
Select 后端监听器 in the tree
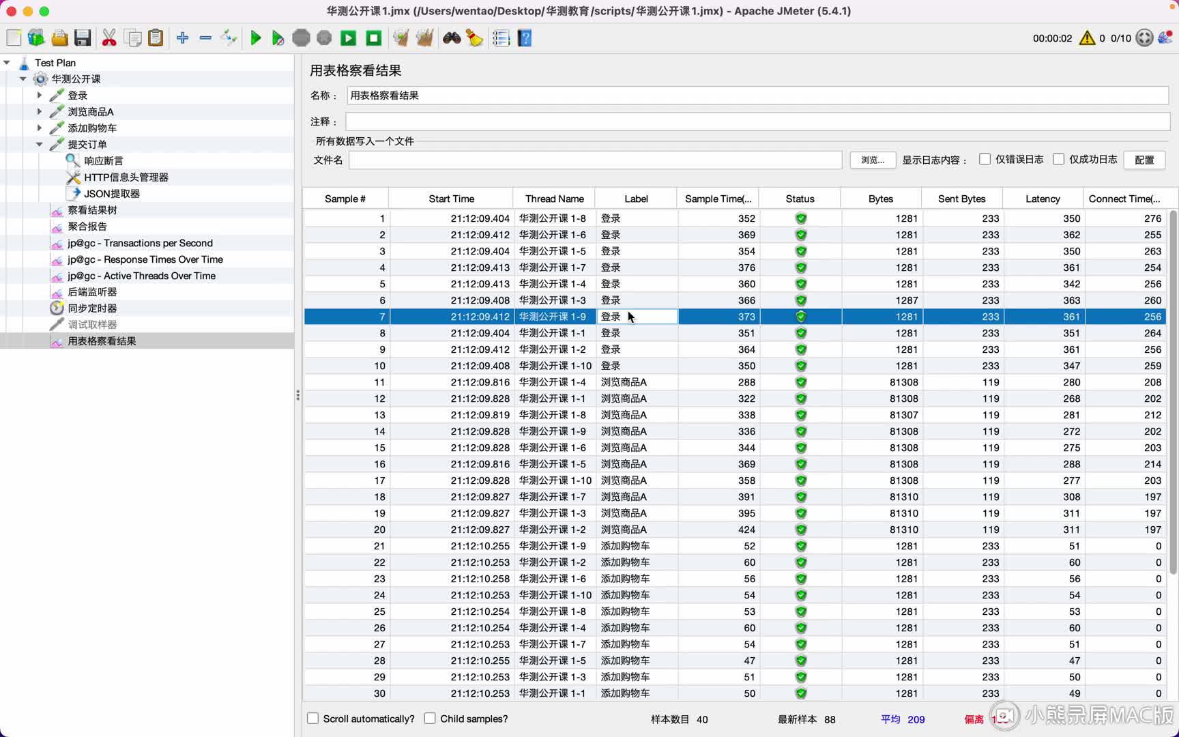coord(92,292)
